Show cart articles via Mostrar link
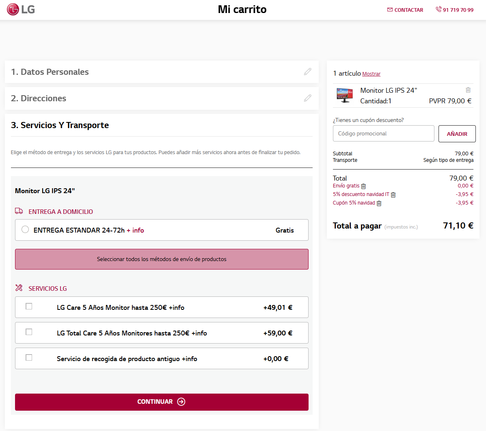Image resolution: width=486 pixels, height=431 pixels. coord(372,74)
